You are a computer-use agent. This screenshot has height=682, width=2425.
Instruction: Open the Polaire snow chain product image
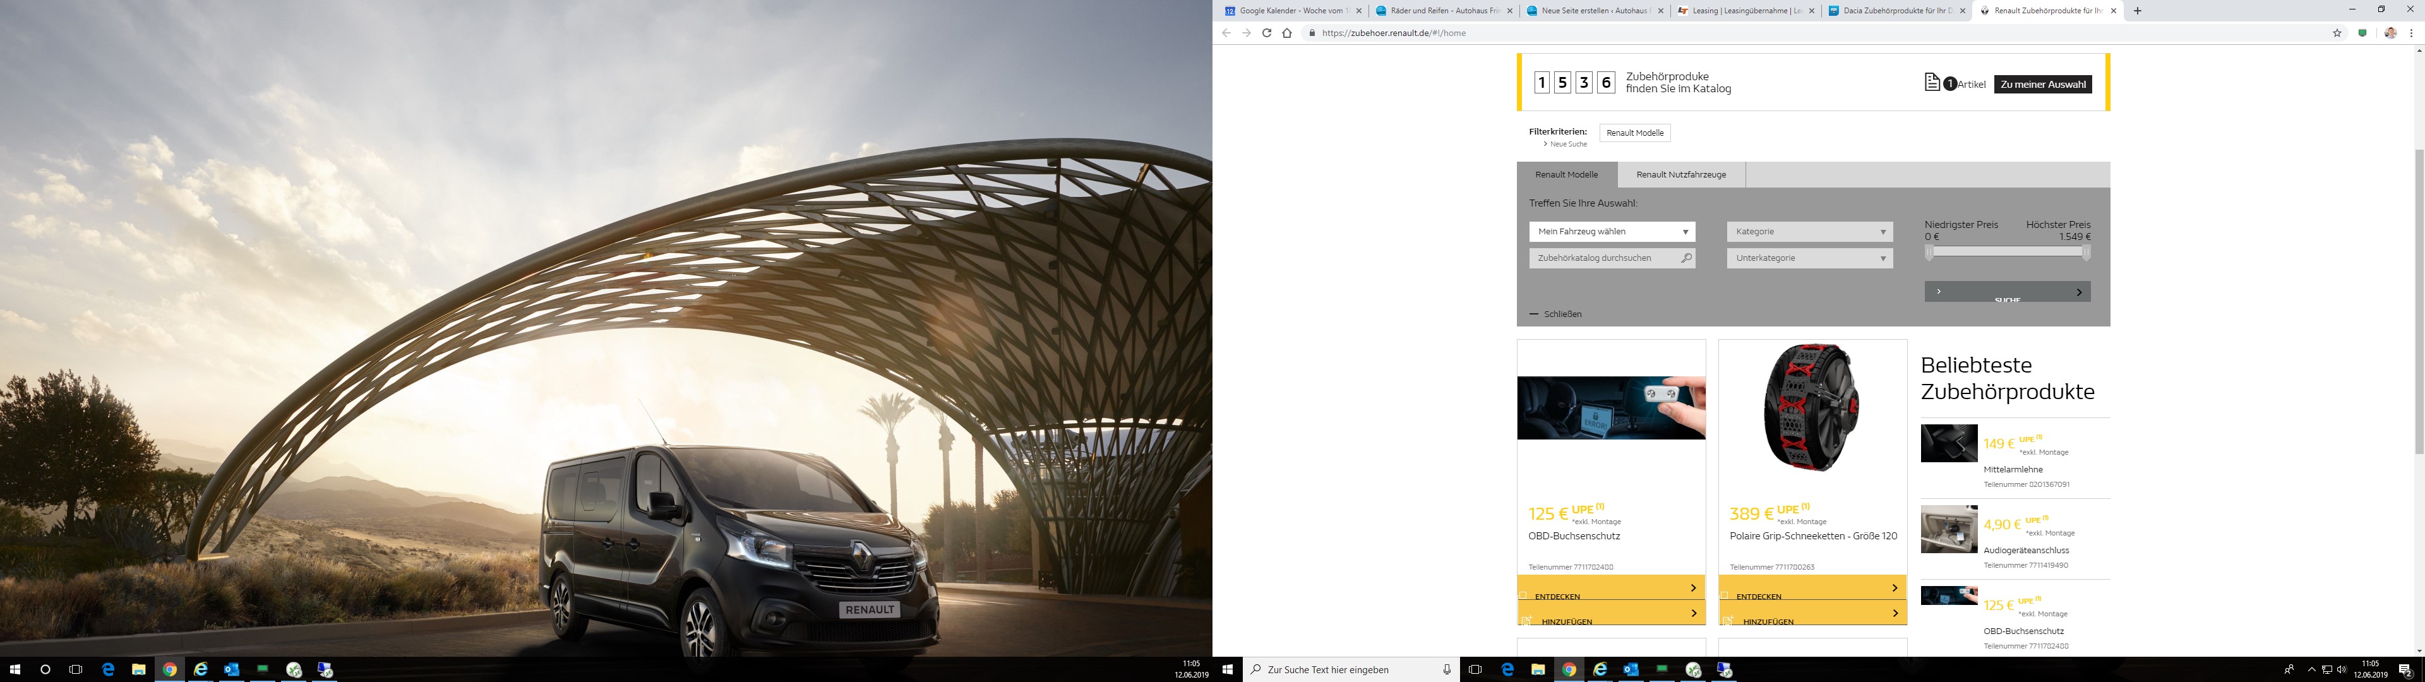1812,407
